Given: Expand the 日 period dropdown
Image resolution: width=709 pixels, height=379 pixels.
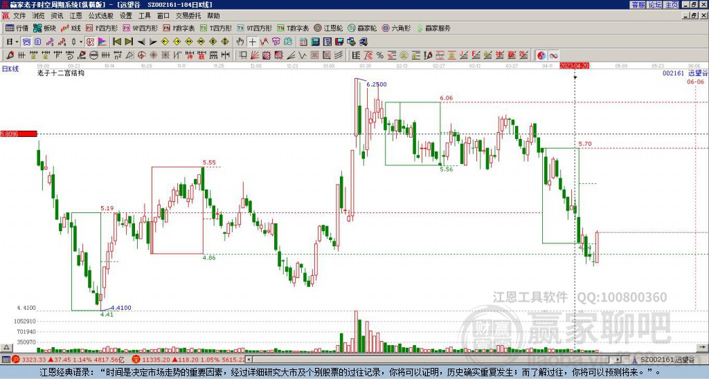Looking at the screenshot, I should (12, 42).
